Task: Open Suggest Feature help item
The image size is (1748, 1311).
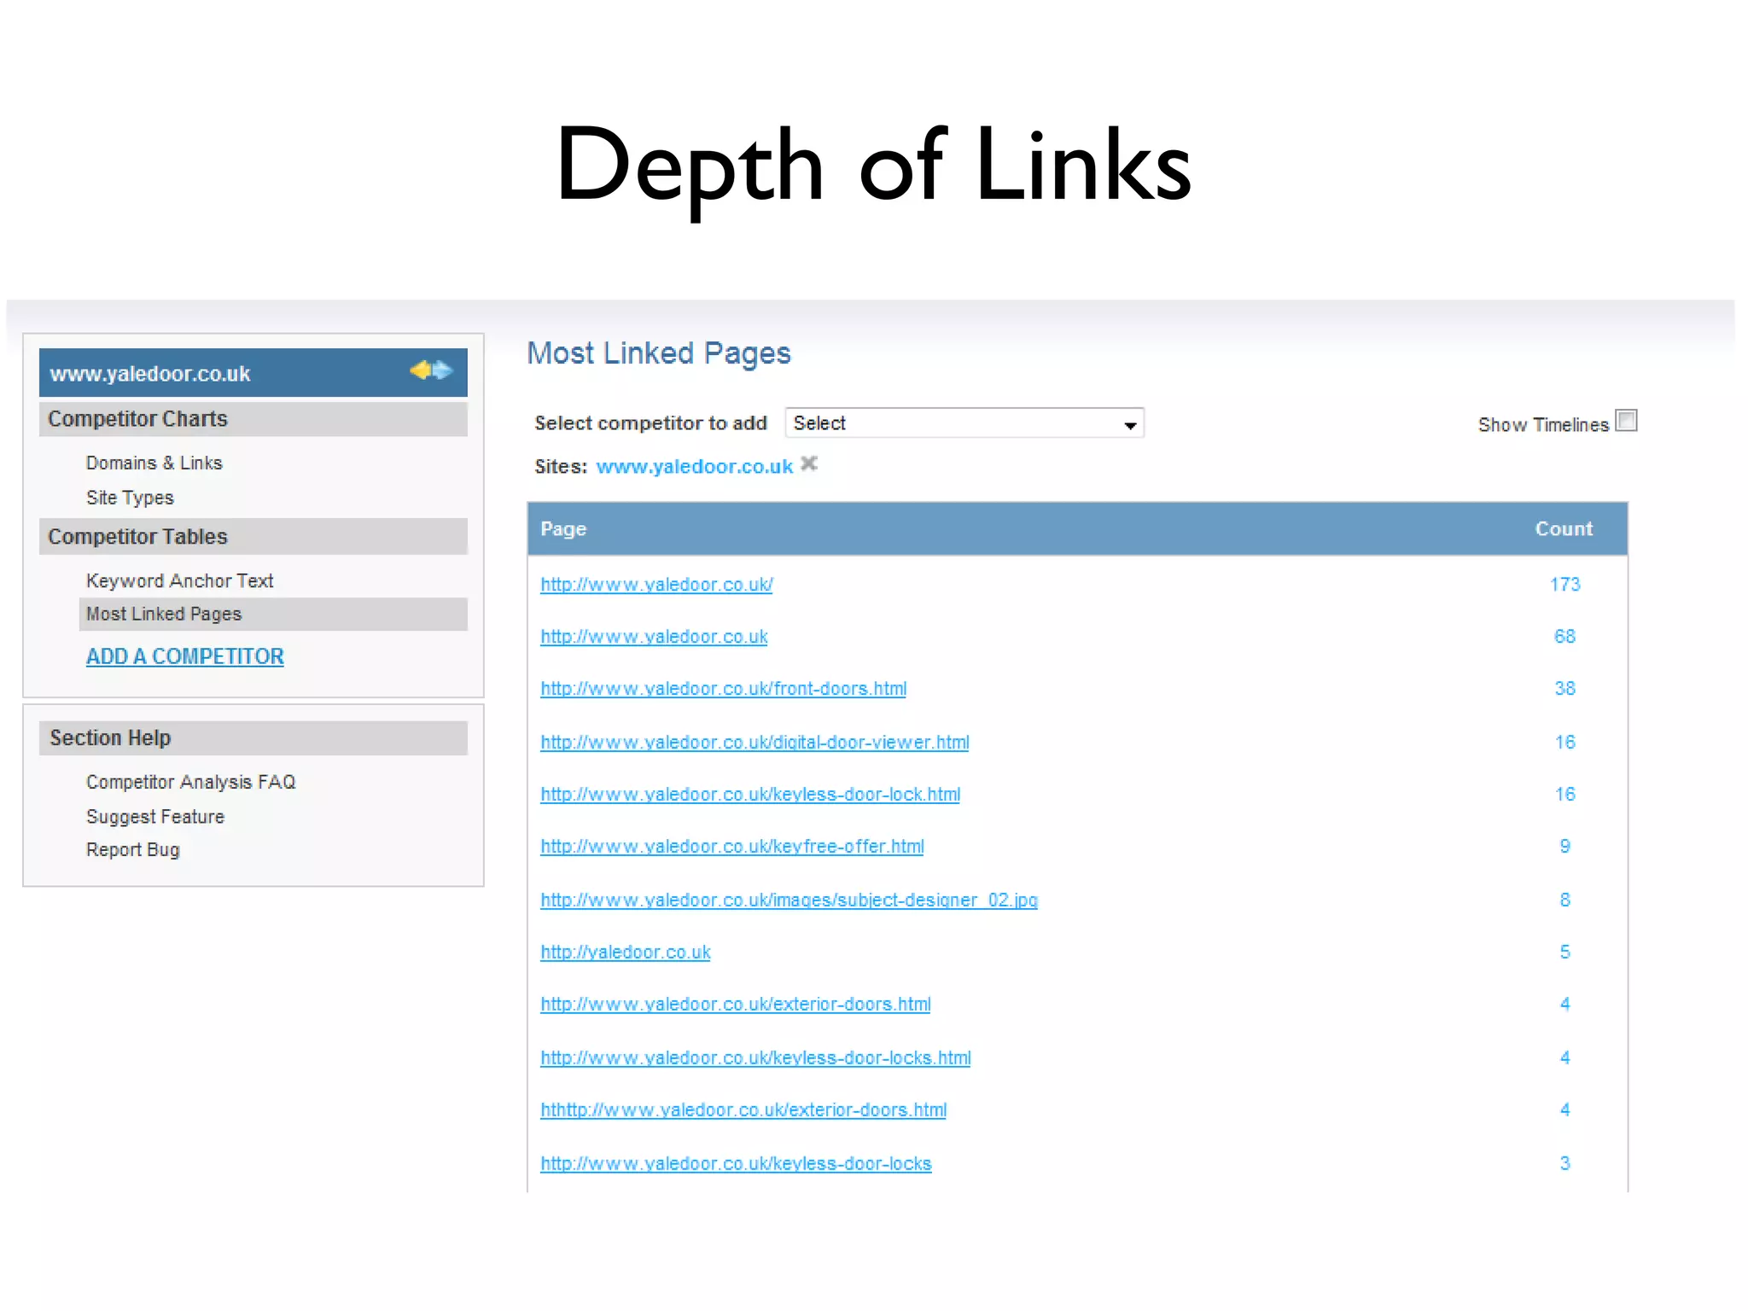Action: (155, 817)
